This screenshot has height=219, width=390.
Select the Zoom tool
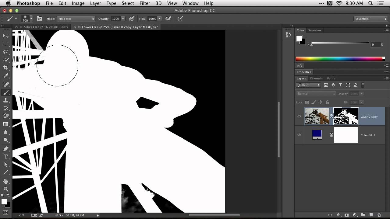coord(6,189)
